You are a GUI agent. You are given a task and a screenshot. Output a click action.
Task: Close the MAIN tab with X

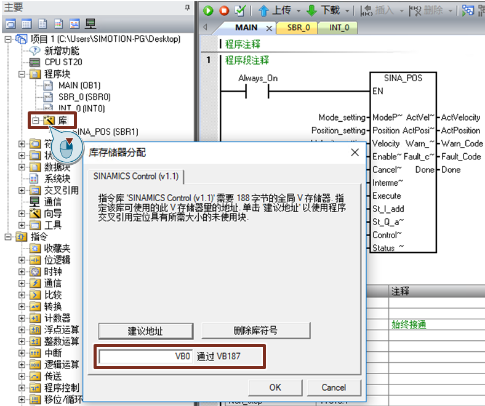point(269,28)
